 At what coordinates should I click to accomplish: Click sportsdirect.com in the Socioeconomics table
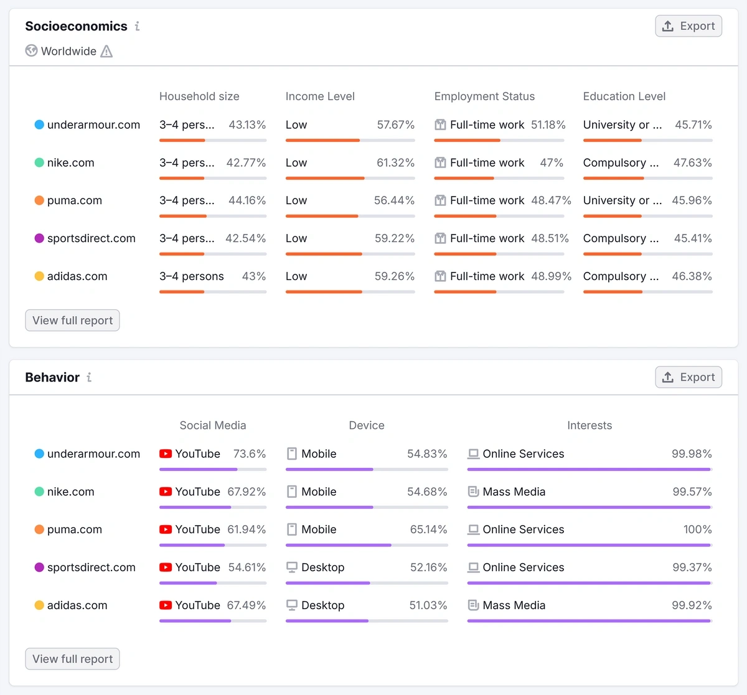point(92,238)
